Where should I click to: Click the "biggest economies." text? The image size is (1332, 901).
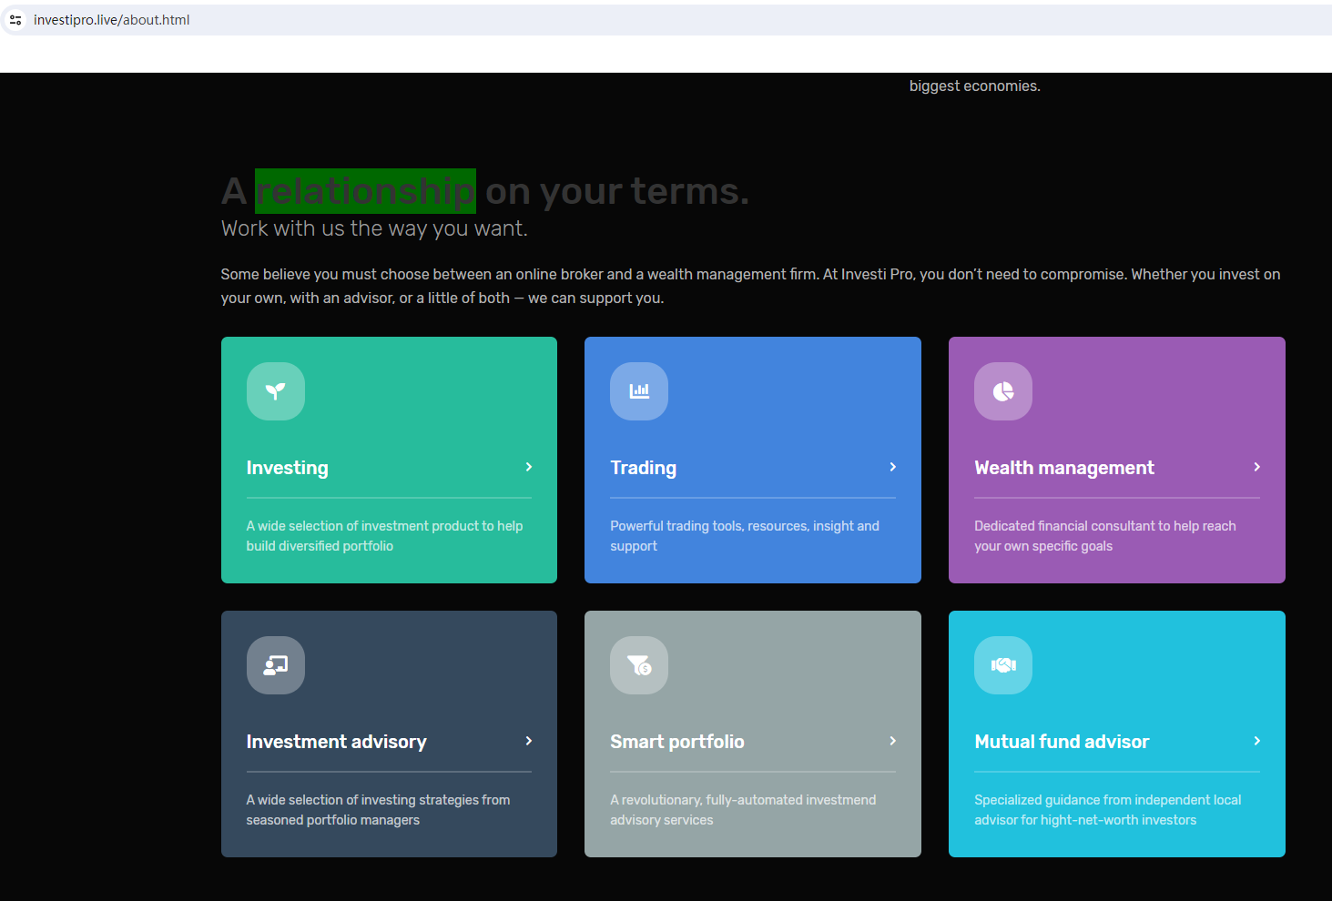(975, 86)
